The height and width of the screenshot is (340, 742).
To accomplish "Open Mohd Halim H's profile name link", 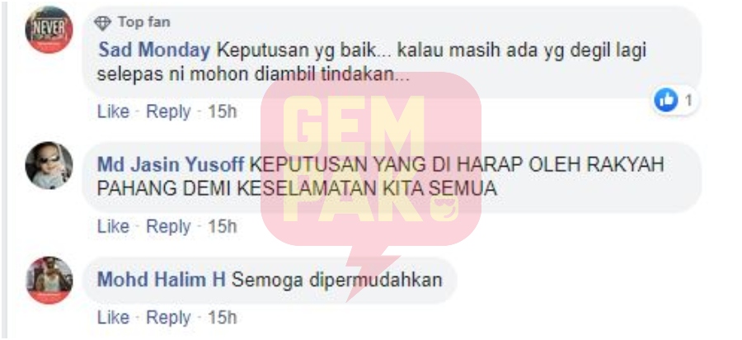I will pos(162,280).
